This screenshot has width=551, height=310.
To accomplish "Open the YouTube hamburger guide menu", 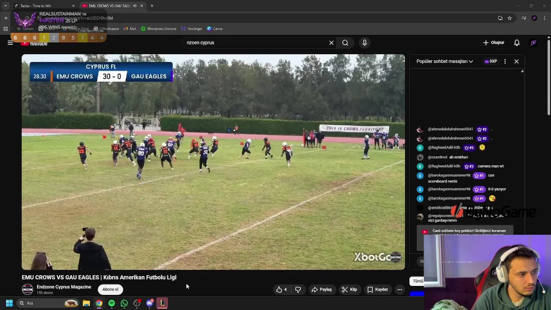I will coord(10,43).
